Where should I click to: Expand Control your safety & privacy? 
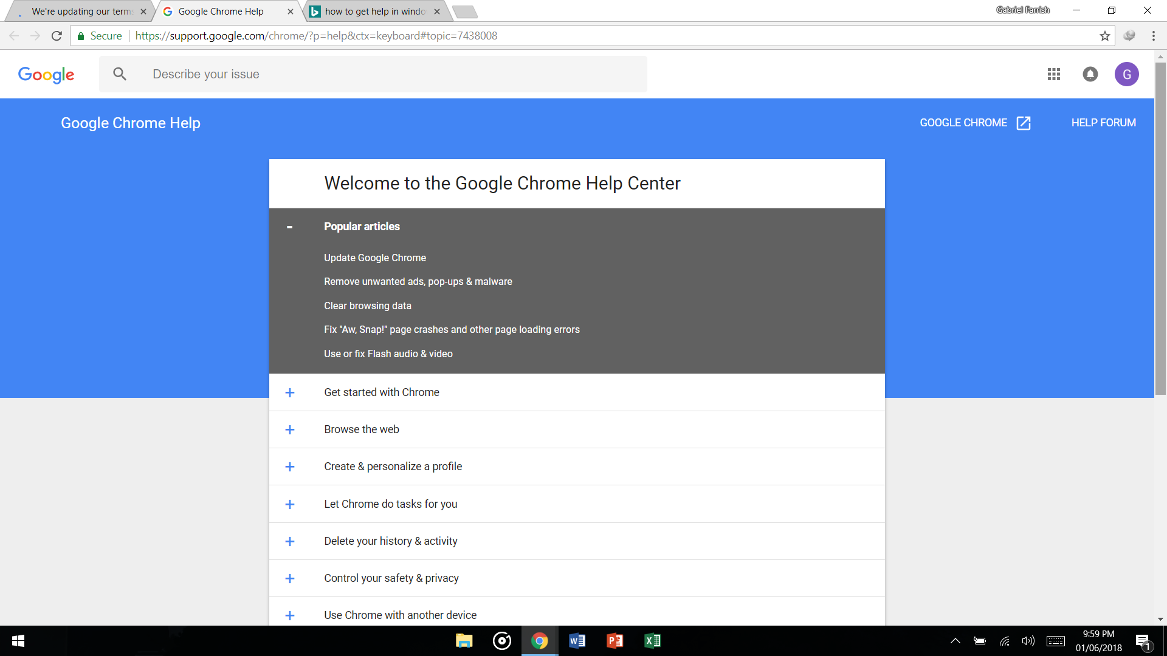289,578
